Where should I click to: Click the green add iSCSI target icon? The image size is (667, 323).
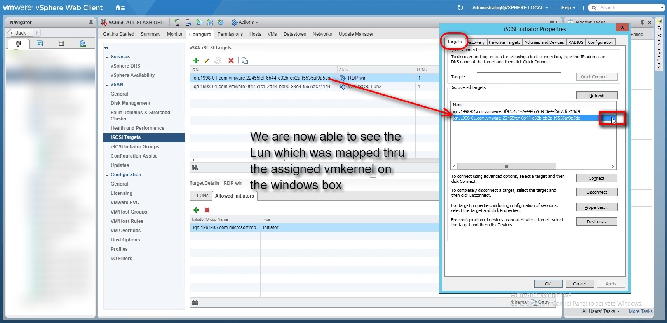[196, 61]
